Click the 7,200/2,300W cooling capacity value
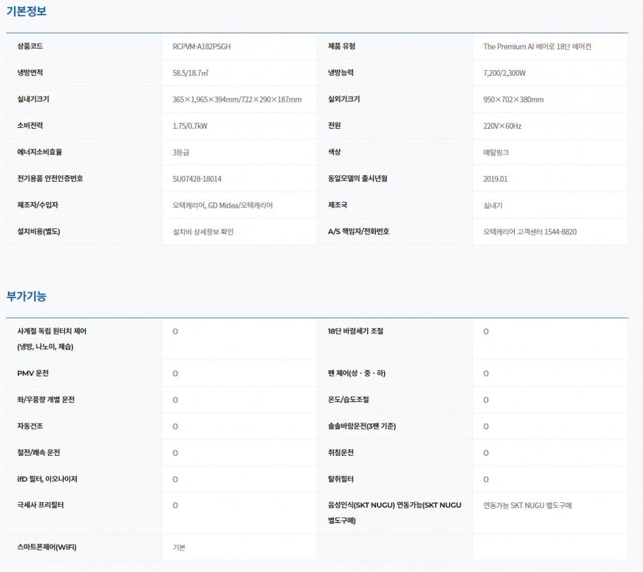Viewport: 643px width, 572px height. pos(504,73)
